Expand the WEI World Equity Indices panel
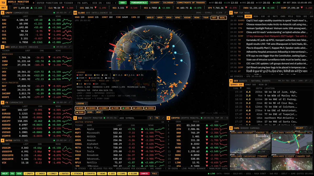This screenshot has height=176, width=314. tap(69, 47)
